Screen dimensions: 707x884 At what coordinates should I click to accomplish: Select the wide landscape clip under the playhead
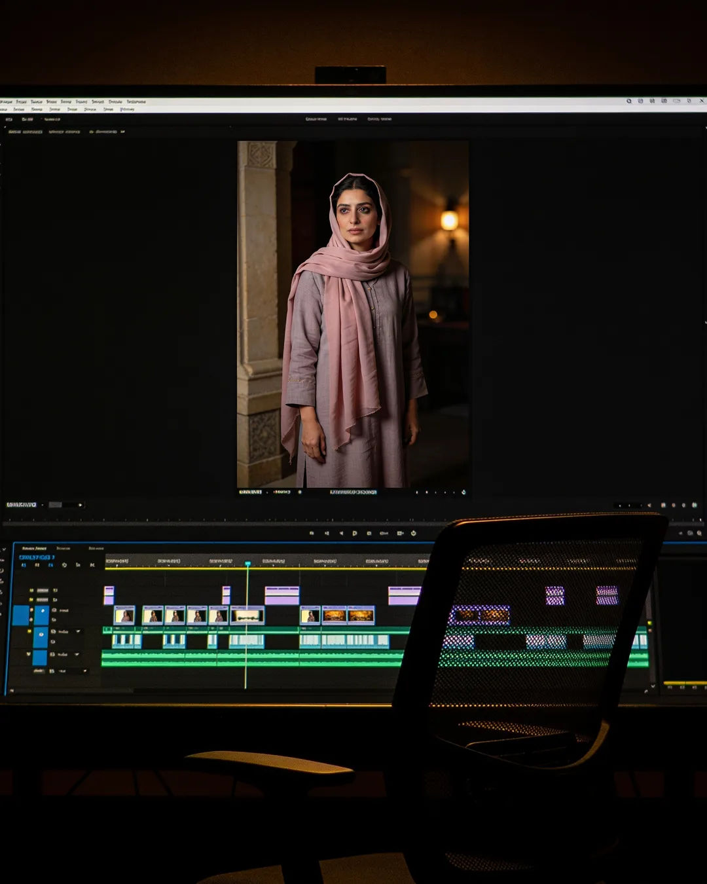point(247,615)
